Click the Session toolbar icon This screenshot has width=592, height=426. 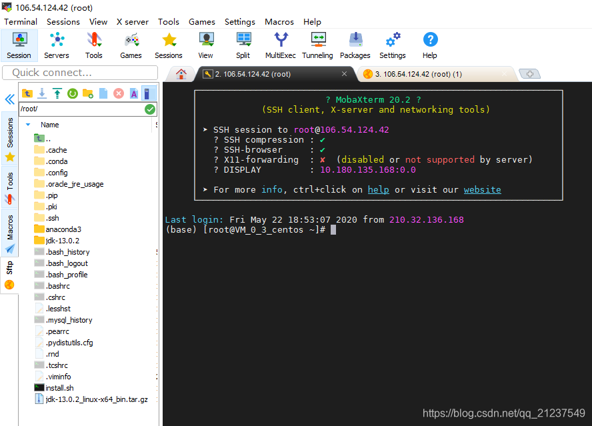point(19,46)
